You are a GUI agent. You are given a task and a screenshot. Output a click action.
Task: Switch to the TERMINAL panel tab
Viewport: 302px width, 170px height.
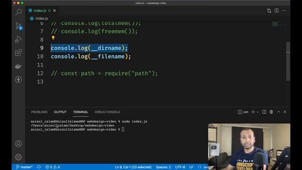(81, 112)
